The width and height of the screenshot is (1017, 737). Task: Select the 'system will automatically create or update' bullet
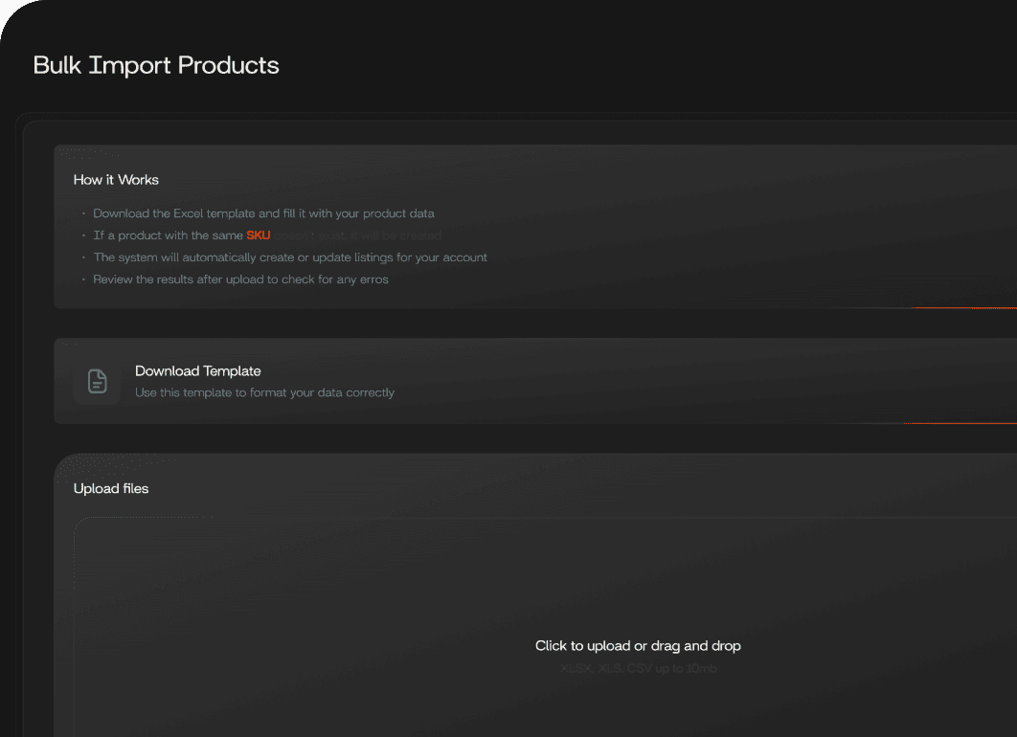point(290,257)
